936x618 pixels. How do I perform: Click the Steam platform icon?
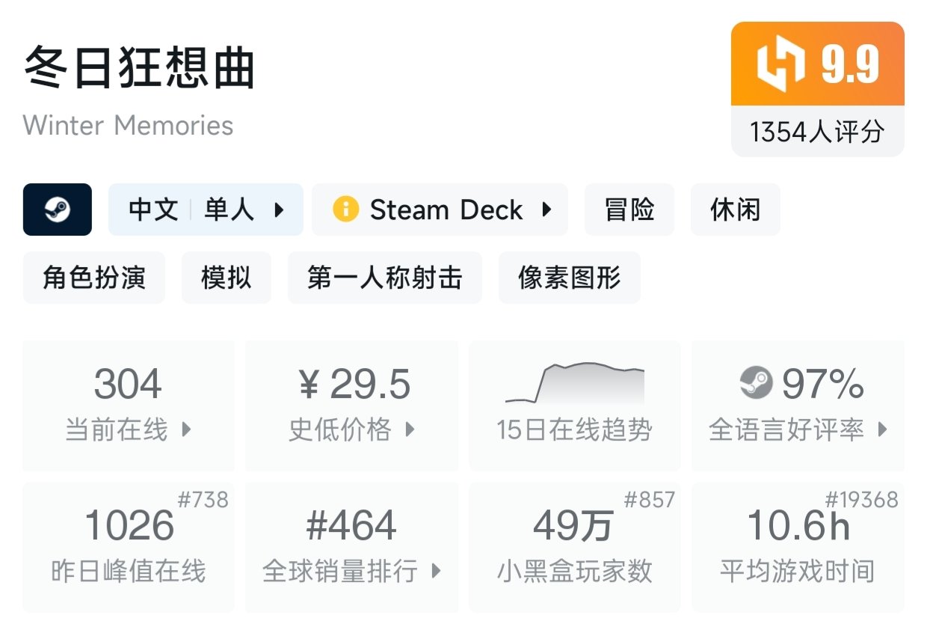point(58,209)
